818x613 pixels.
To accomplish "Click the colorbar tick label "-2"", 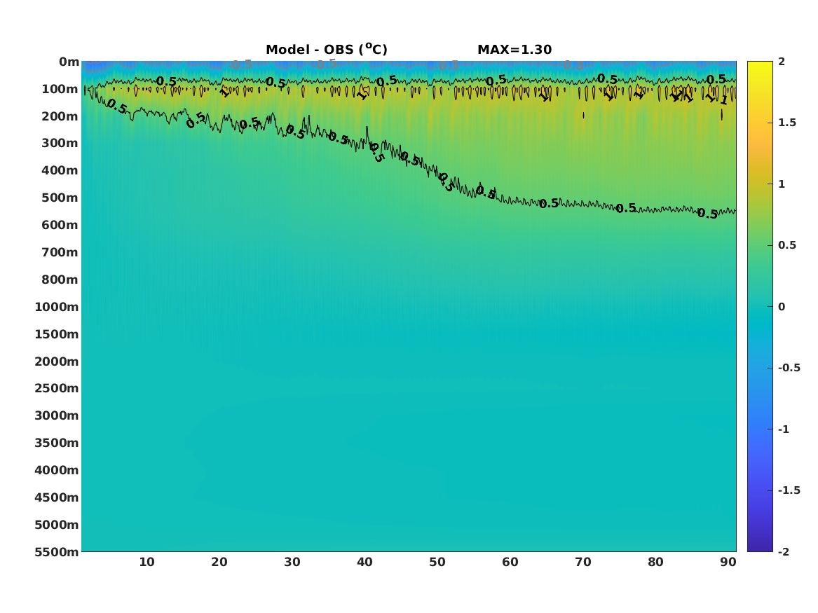I will [x=783, y=552].
